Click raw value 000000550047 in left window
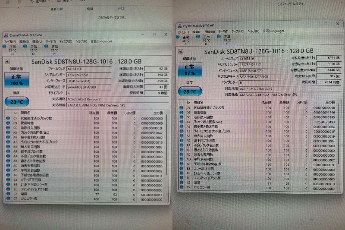 [x=152, y=133]
